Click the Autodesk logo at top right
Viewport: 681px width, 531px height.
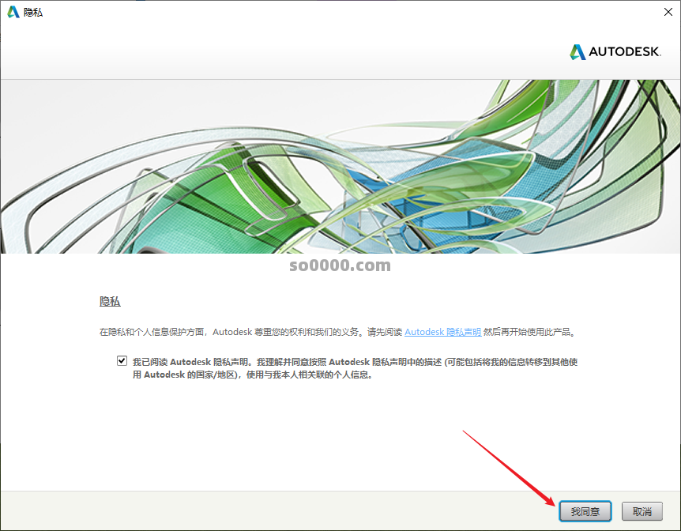tap(615, 51)
